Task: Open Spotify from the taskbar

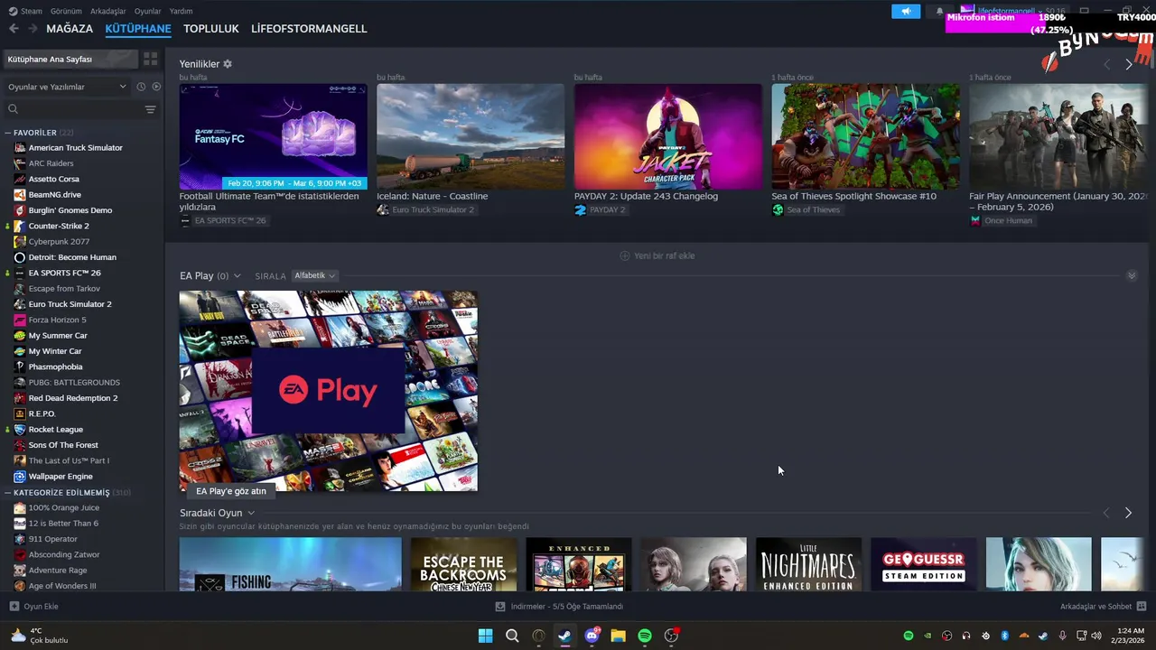Action: (x=645, y=636)
